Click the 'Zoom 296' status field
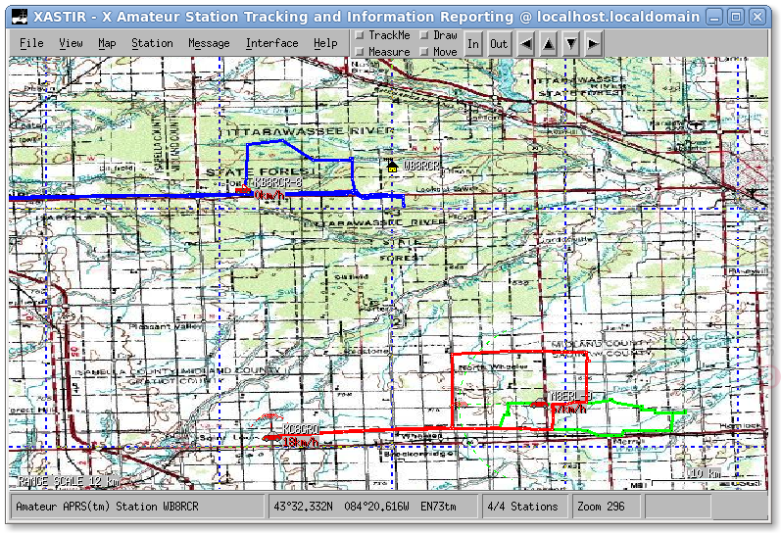This screenshot has width=781, height=533. [607, 507]
